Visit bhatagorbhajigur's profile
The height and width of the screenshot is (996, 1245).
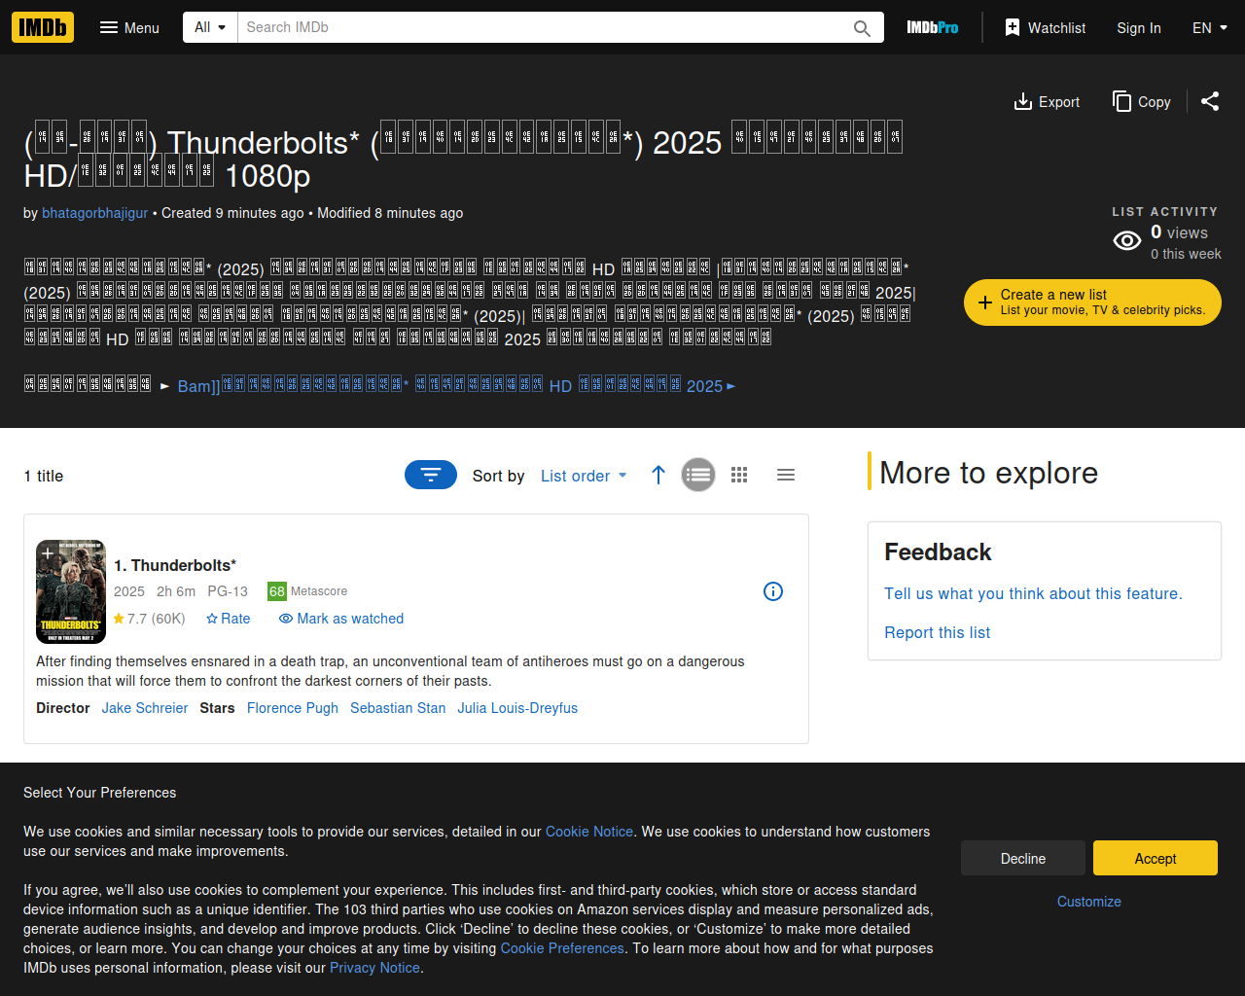tap(94, 213)
